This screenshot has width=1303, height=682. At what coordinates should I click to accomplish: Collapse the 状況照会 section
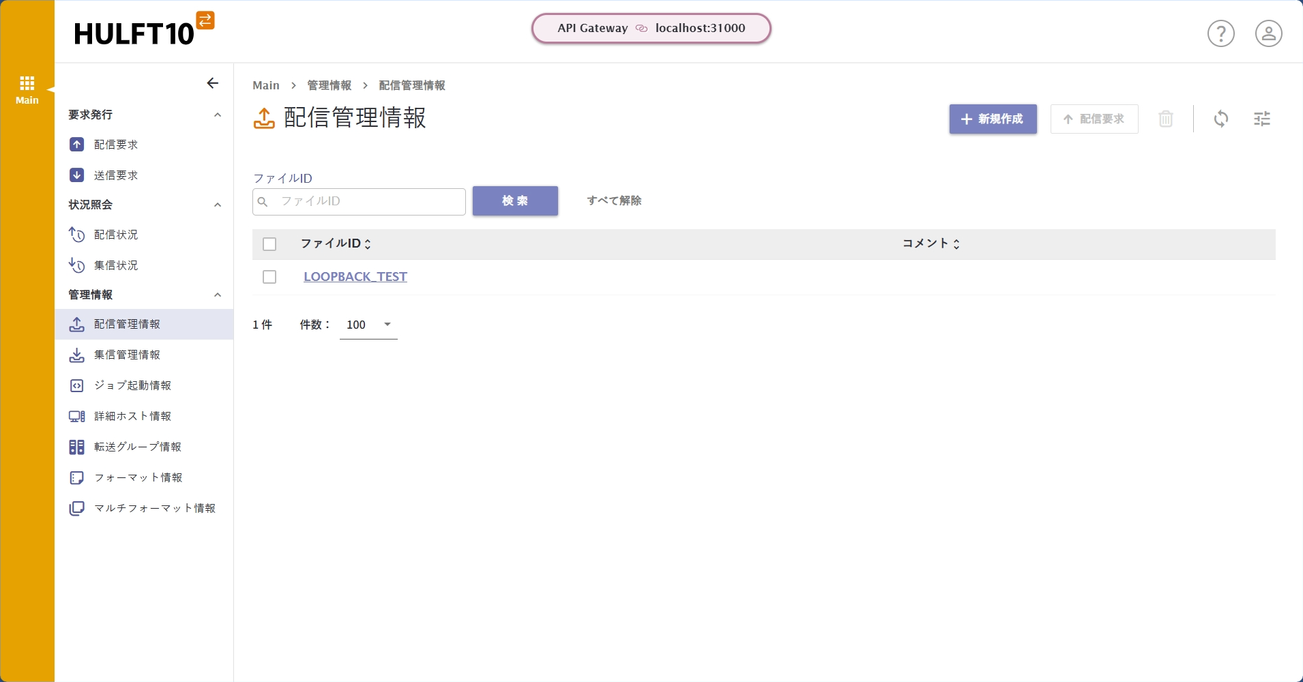217,205
